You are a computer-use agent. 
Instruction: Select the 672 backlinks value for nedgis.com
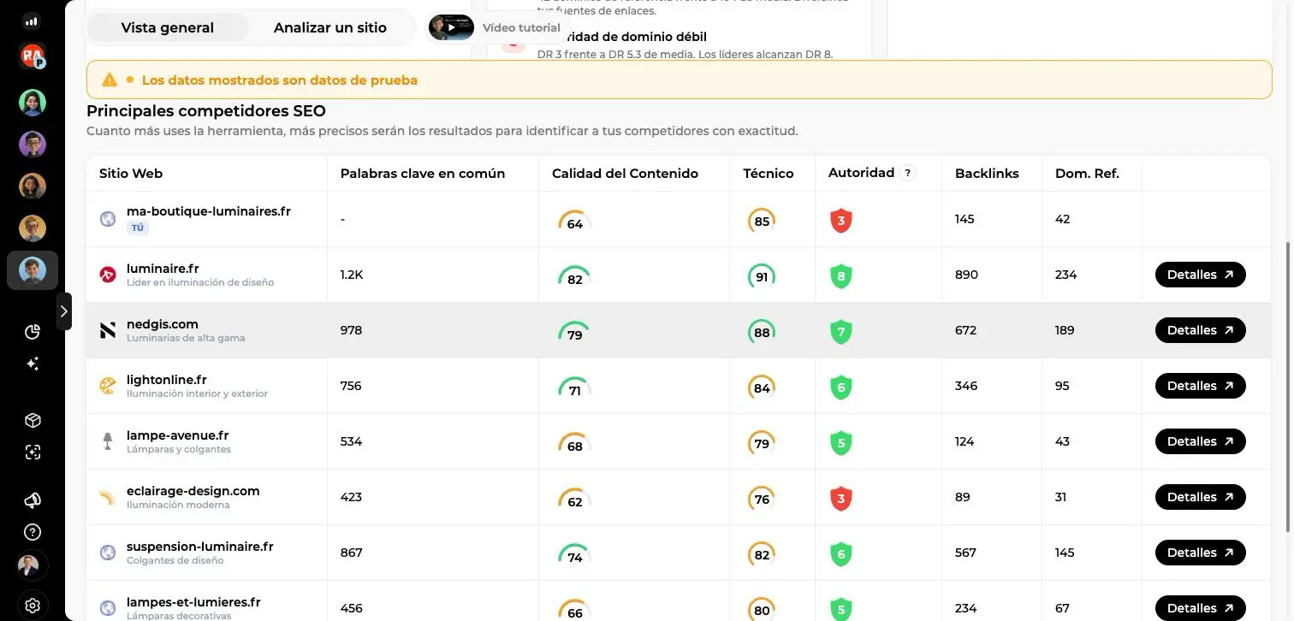pyautogui.click(x=965, y=330)
